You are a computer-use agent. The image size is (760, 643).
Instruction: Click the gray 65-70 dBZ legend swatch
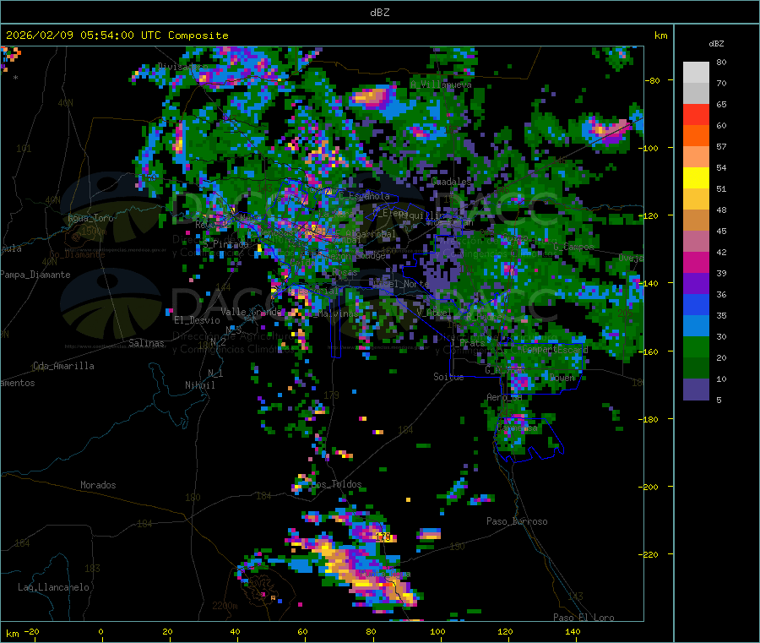pos(696,94)
